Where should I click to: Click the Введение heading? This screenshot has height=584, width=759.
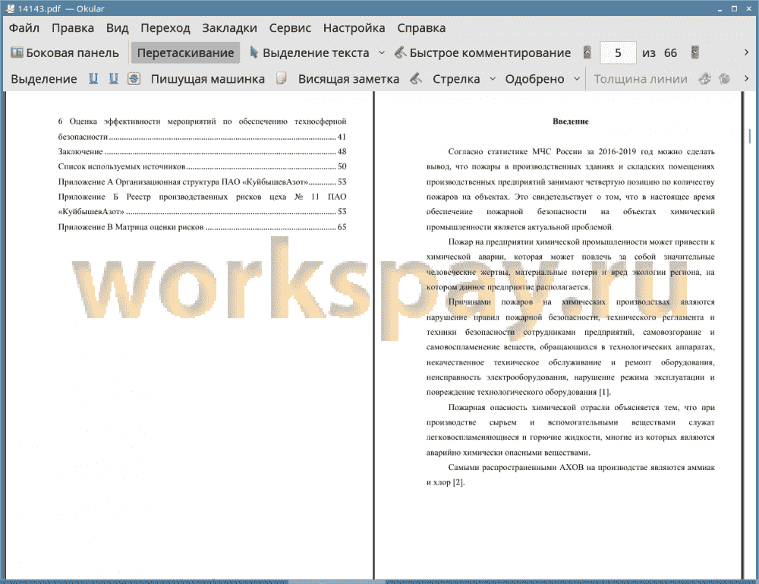click(x=571, y=122)
